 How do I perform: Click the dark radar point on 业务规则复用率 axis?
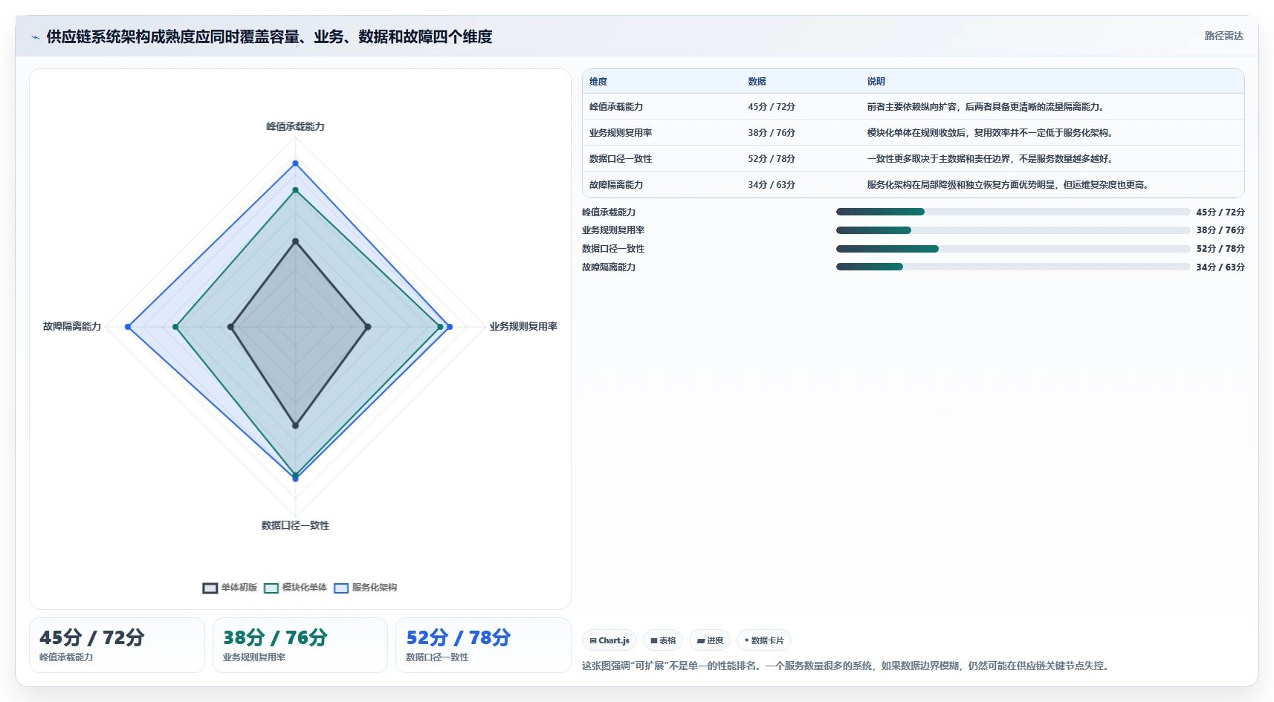click(x=367, y=327)
